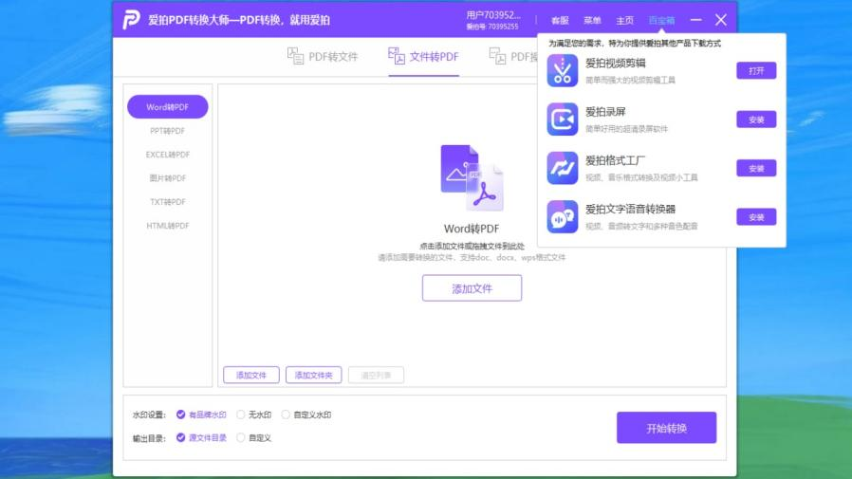This screenshot has height=479, width=852.
Task: Select HTML转PDF in the sidebar
Action: pos(167,226)
